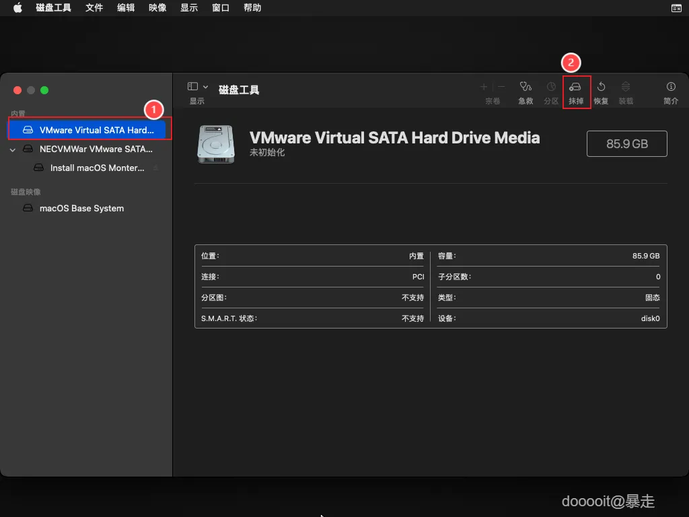The height and width of the screenshot is (517, 689).
Task: Open the view options dropdown chevron
Action: (x=205, y=87)
